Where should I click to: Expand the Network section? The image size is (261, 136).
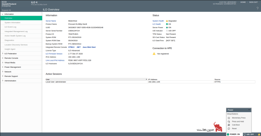point(3,72)
